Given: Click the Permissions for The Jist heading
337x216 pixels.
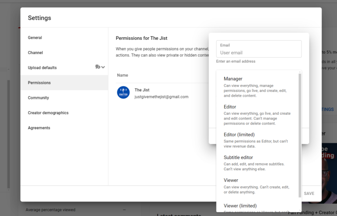Looking at the screenshot, I should [x=141, y=38].
